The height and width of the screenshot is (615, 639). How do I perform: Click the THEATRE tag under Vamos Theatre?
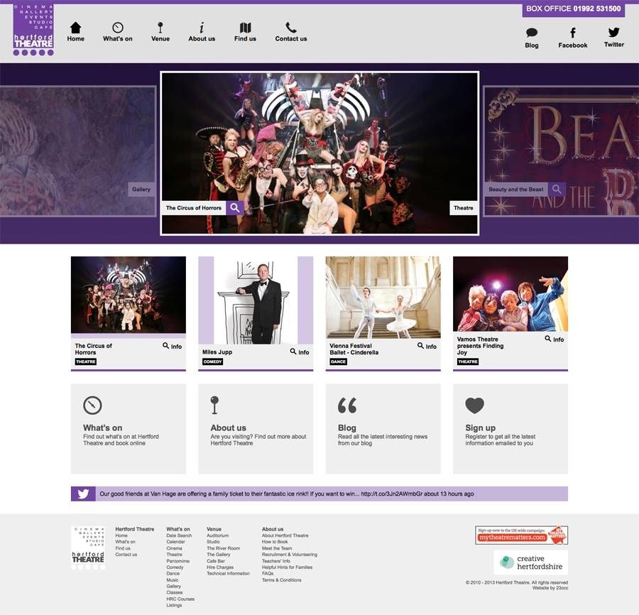(x=468, y=361)
